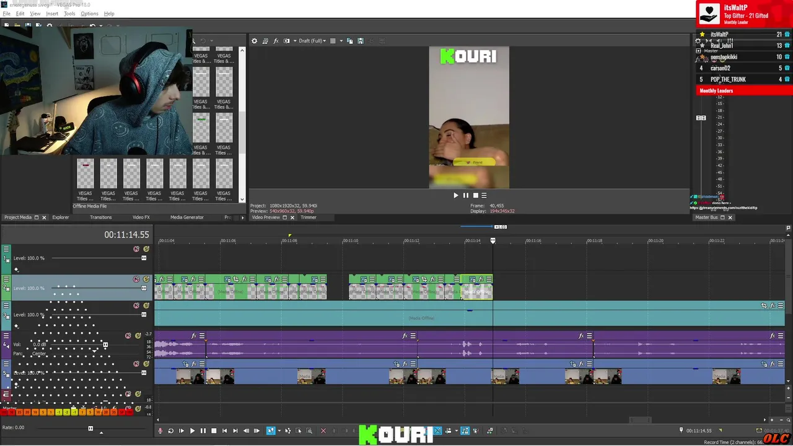Switch to the Transitions tab
793x446 pixels.
click(x=100, y=217)
